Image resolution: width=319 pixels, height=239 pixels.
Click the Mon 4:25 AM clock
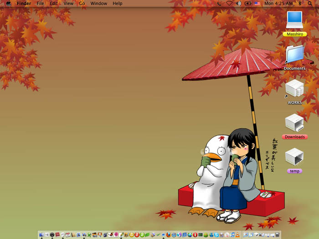278,4
